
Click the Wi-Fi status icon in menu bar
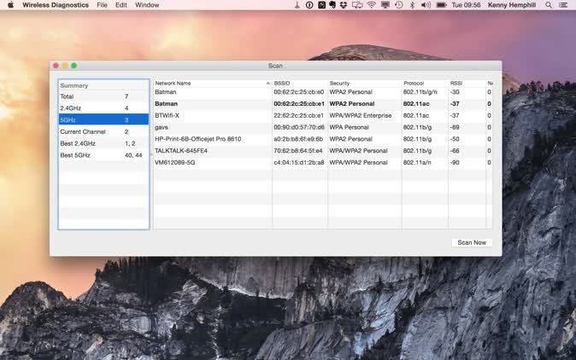372,5
